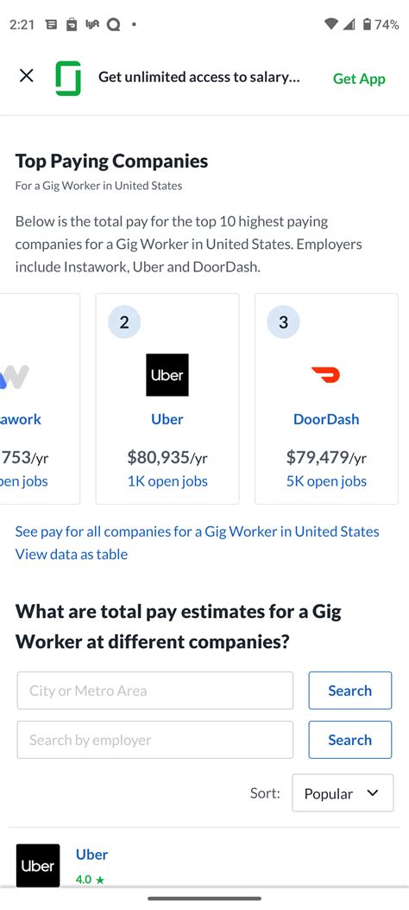Open the DoorDash company name link
The height and width of the screenshot is (910, 409).
tap(326, 419)
